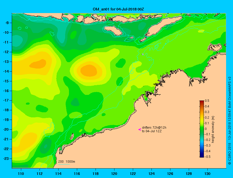Click latitude axis label '-18'
Image resolution: width=233 pixels, height=178 pixels.
click(x=6, y=110)
